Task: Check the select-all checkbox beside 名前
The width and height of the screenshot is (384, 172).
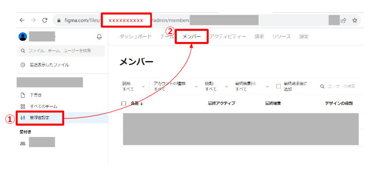Action: [124, 103]
